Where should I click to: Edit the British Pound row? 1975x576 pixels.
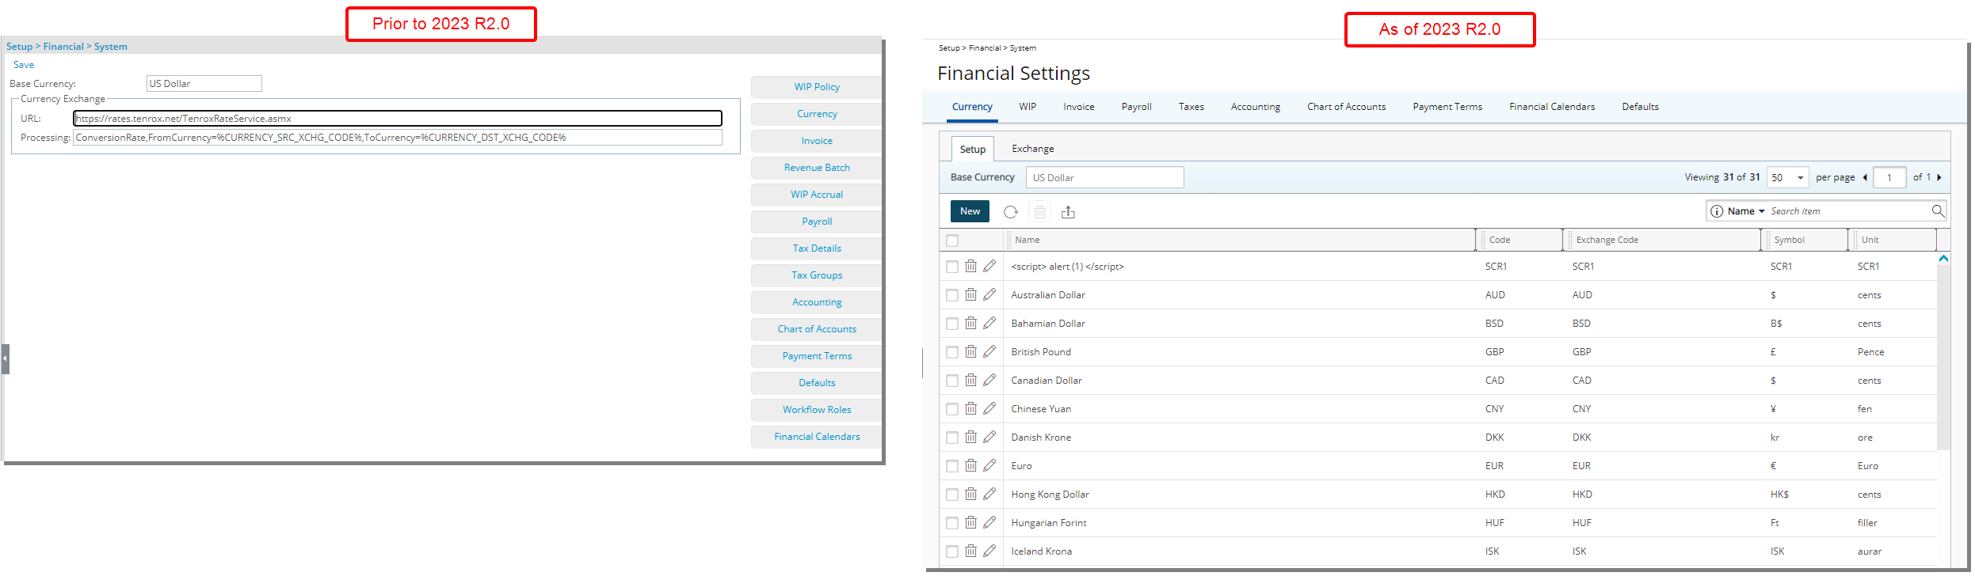tap(989, 351)
